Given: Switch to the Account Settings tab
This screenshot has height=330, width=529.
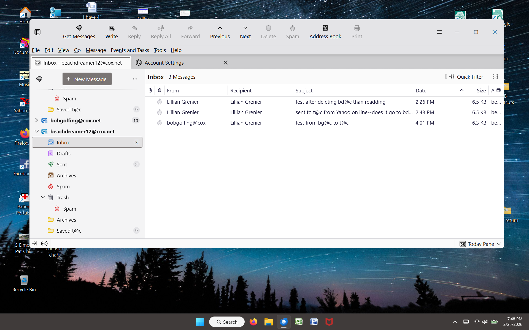Looking at the screenshot, I should (164, 63).
